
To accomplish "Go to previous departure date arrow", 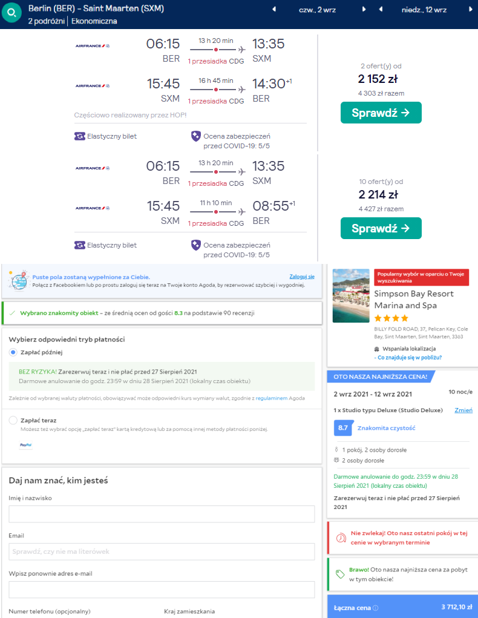I will (x=274, y=9).
